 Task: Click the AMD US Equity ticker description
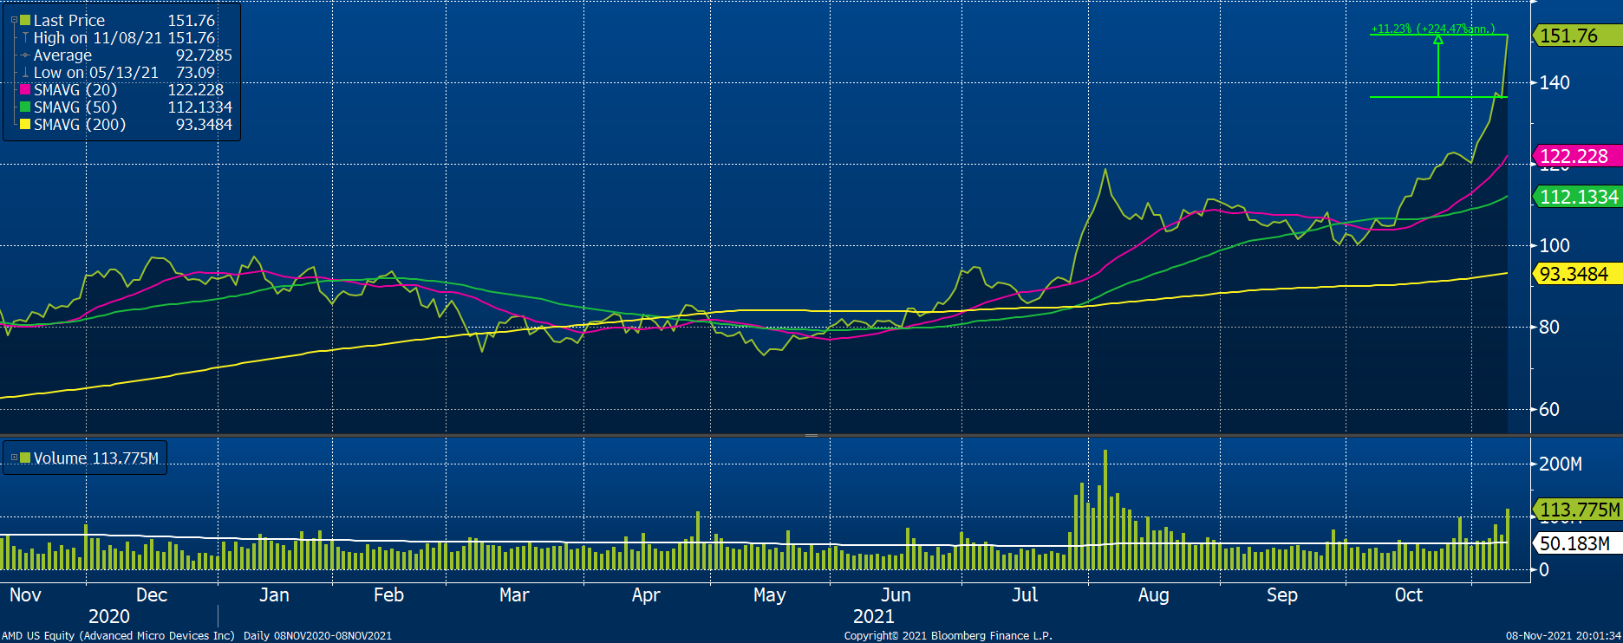point(118,636)
